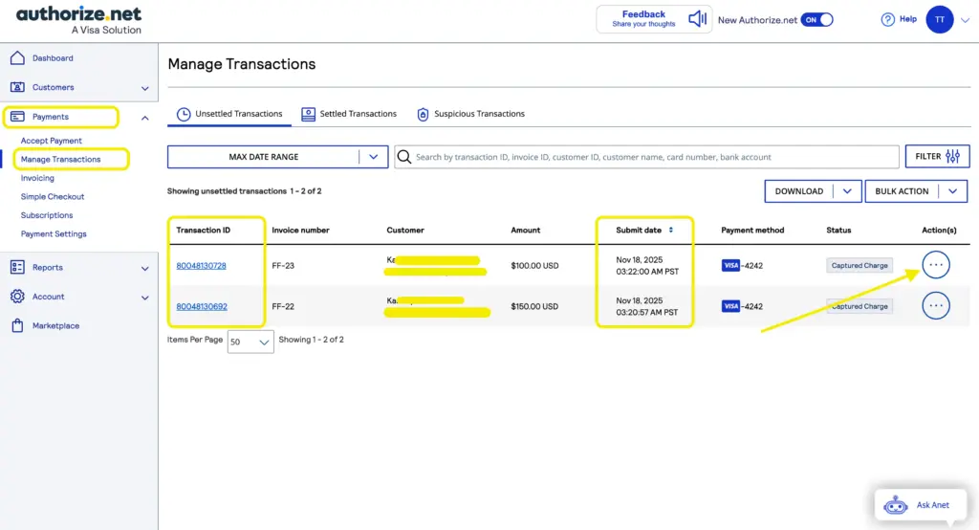This screenshot has height=530, width=979.
Task: Open Simple Checkout in sidebar
Action: [x=53, y=196]
